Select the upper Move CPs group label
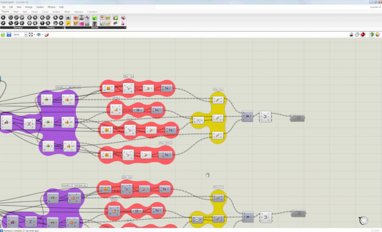Image resolution: width=382 pixels, height=232 pixels. click(218, 89)
